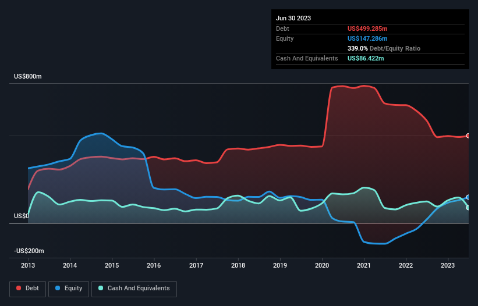Screen dimensions: 478x306
Task: Click the 2022 x-axis label
Action: click(406, 265)
